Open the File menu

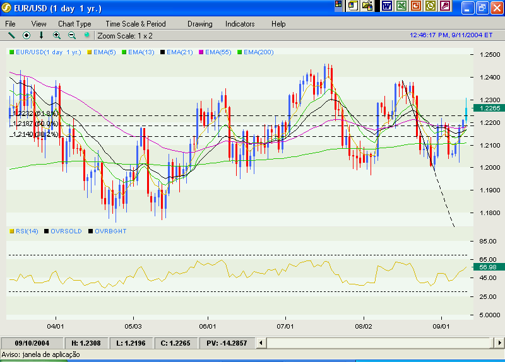(11, 23)
